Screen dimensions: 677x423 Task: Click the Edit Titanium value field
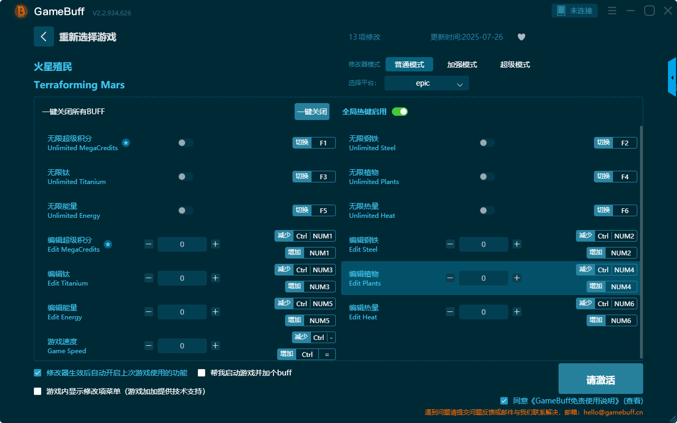click(x=182, y=278)
